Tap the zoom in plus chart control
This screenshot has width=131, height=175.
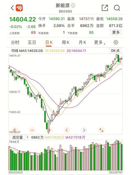50,130
